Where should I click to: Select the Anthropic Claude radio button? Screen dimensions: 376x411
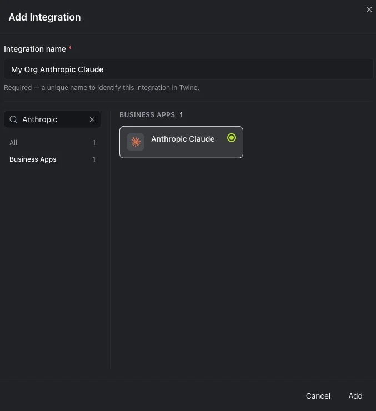tap(232, 138)
